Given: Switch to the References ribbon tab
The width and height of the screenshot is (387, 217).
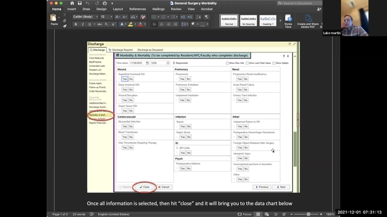Looking at the screenshot, I should (x=137, y=9).
